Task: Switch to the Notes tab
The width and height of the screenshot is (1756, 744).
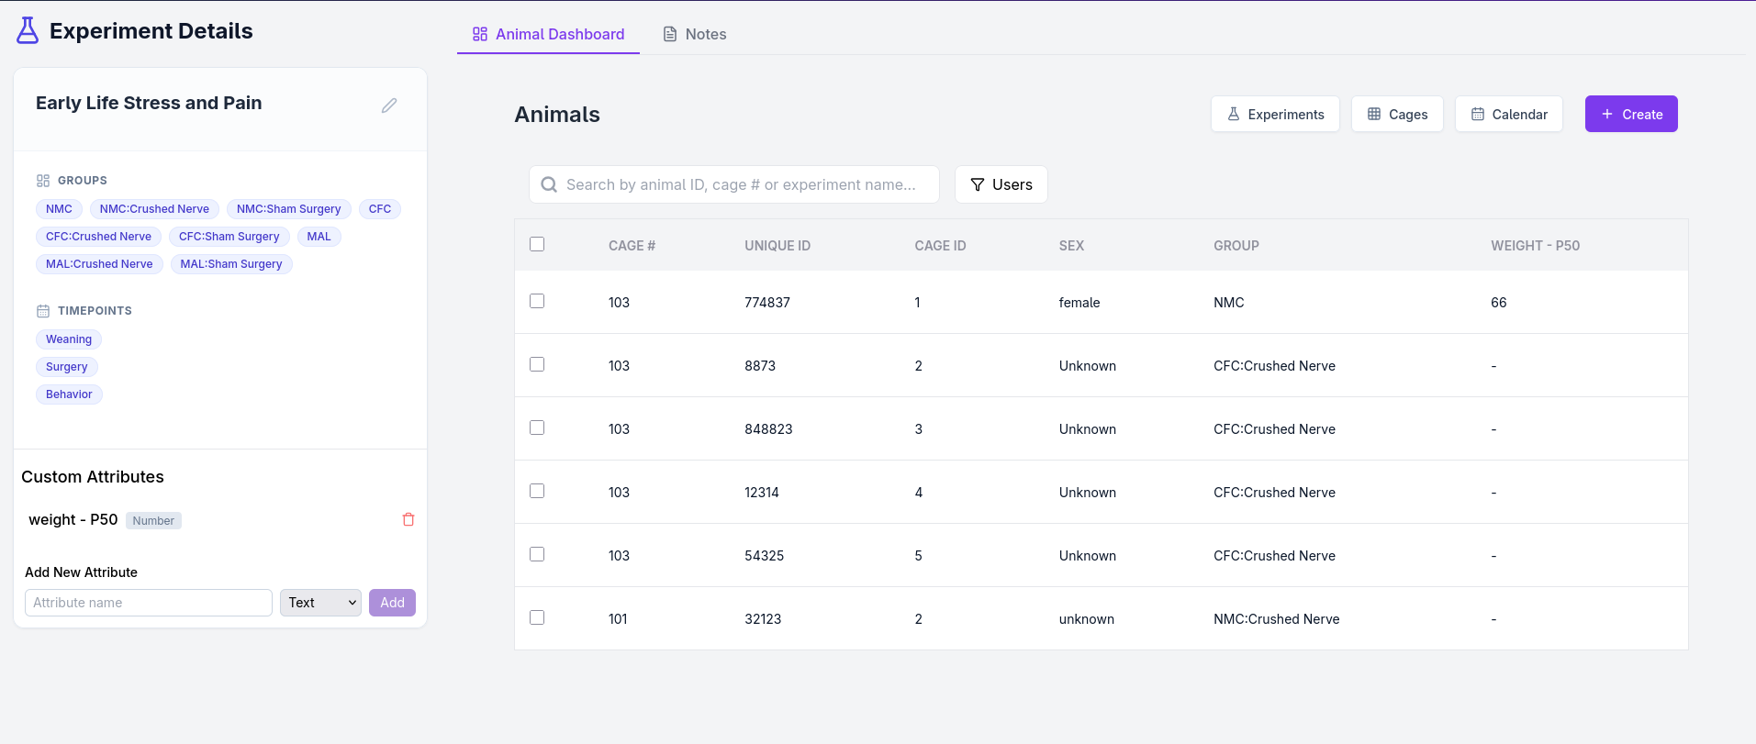Action: [x=695, y=34]
